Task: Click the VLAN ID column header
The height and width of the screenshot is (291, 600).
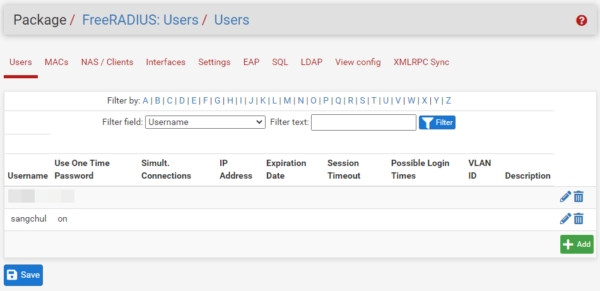Action: pos(479,170)
